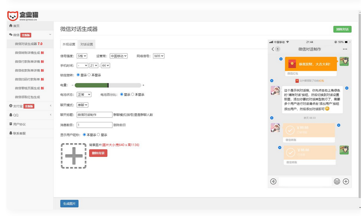Select 不显示 for 电池百分比

133,94
